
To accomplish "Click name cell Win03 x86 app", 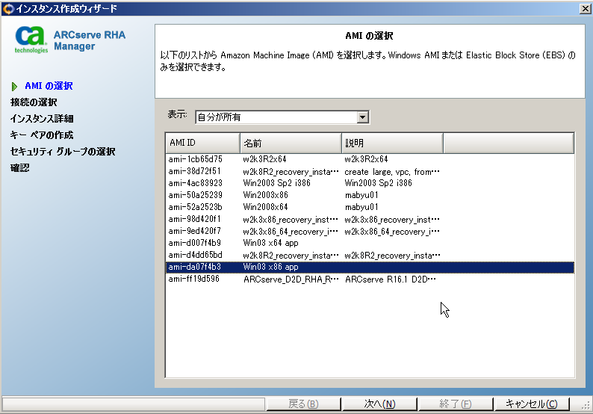I will pos(271,268).
